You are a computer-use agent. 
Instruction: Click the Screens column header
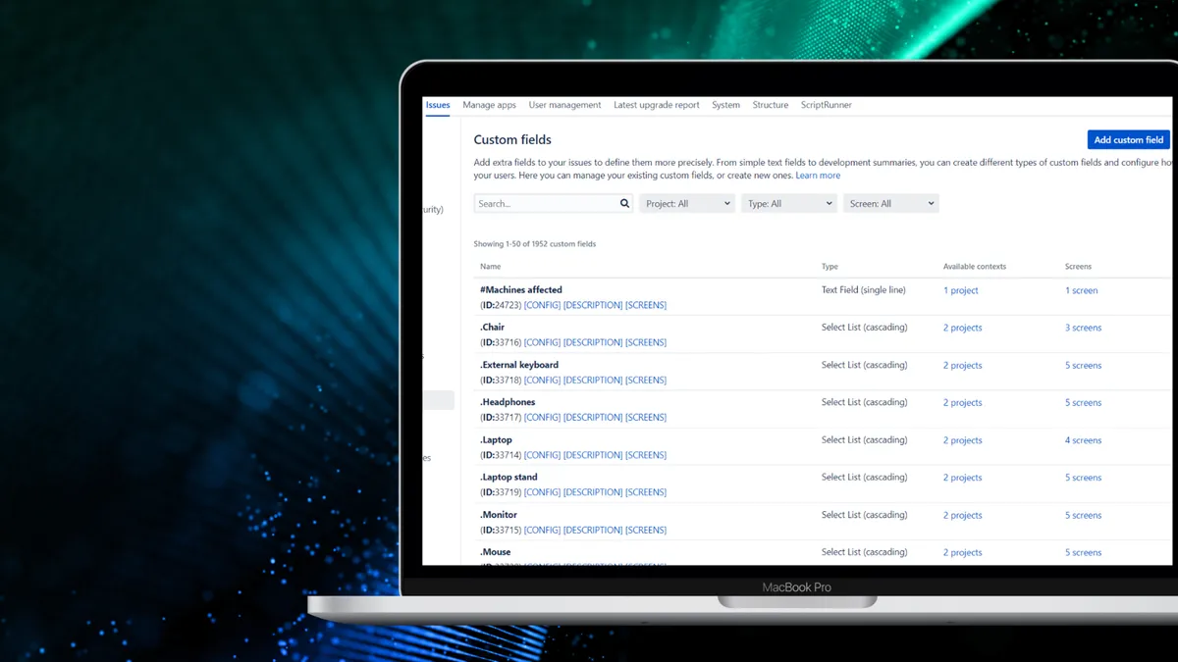pos(1078,267)
